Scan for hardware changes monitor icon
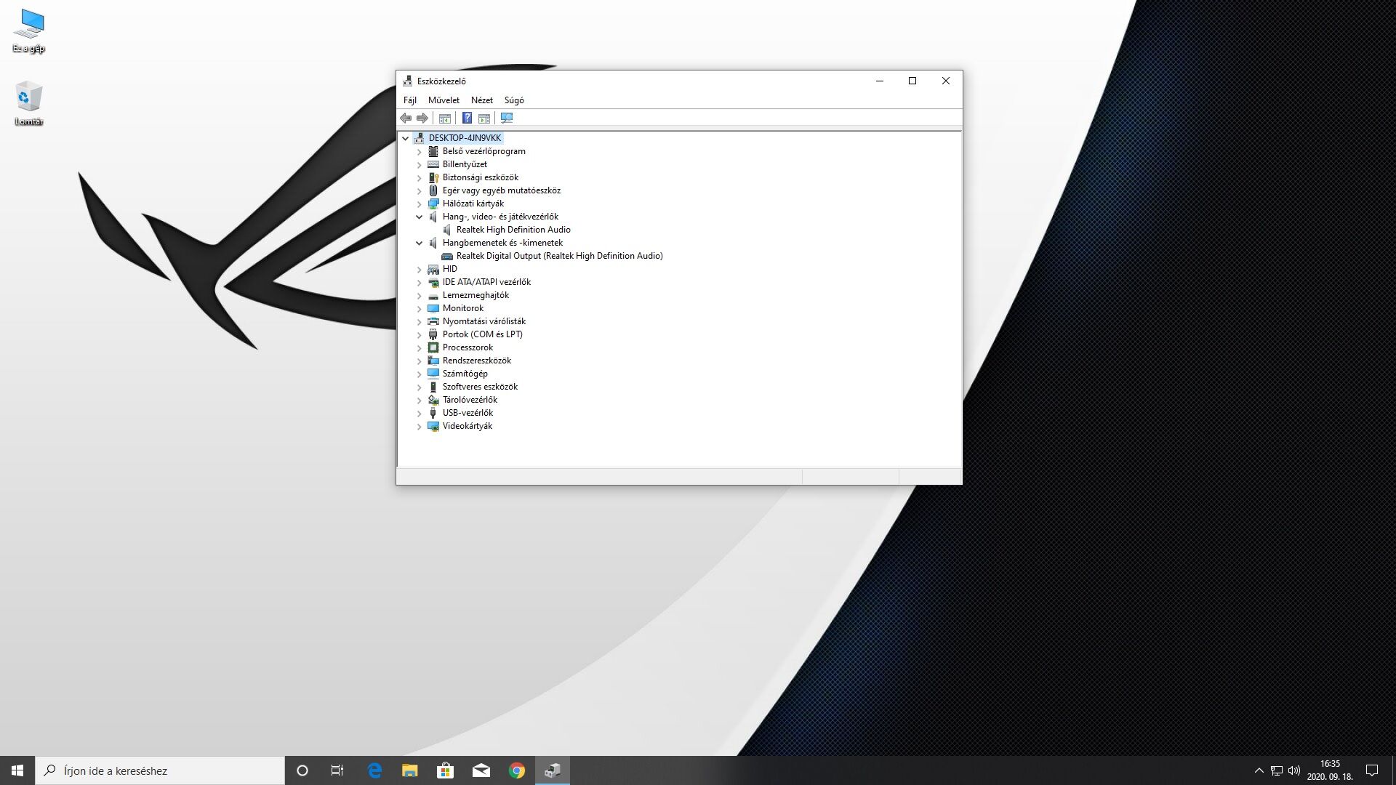The width and height of the screenshot is (1396, 785). pyautogui.click(x=507, y=118)
